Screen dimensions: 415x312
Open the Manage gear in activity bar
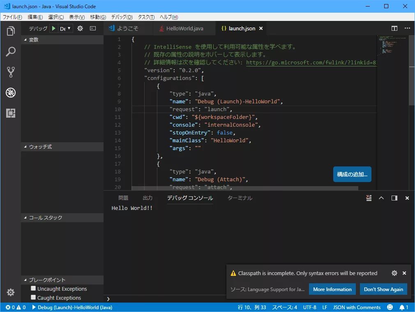11,292
